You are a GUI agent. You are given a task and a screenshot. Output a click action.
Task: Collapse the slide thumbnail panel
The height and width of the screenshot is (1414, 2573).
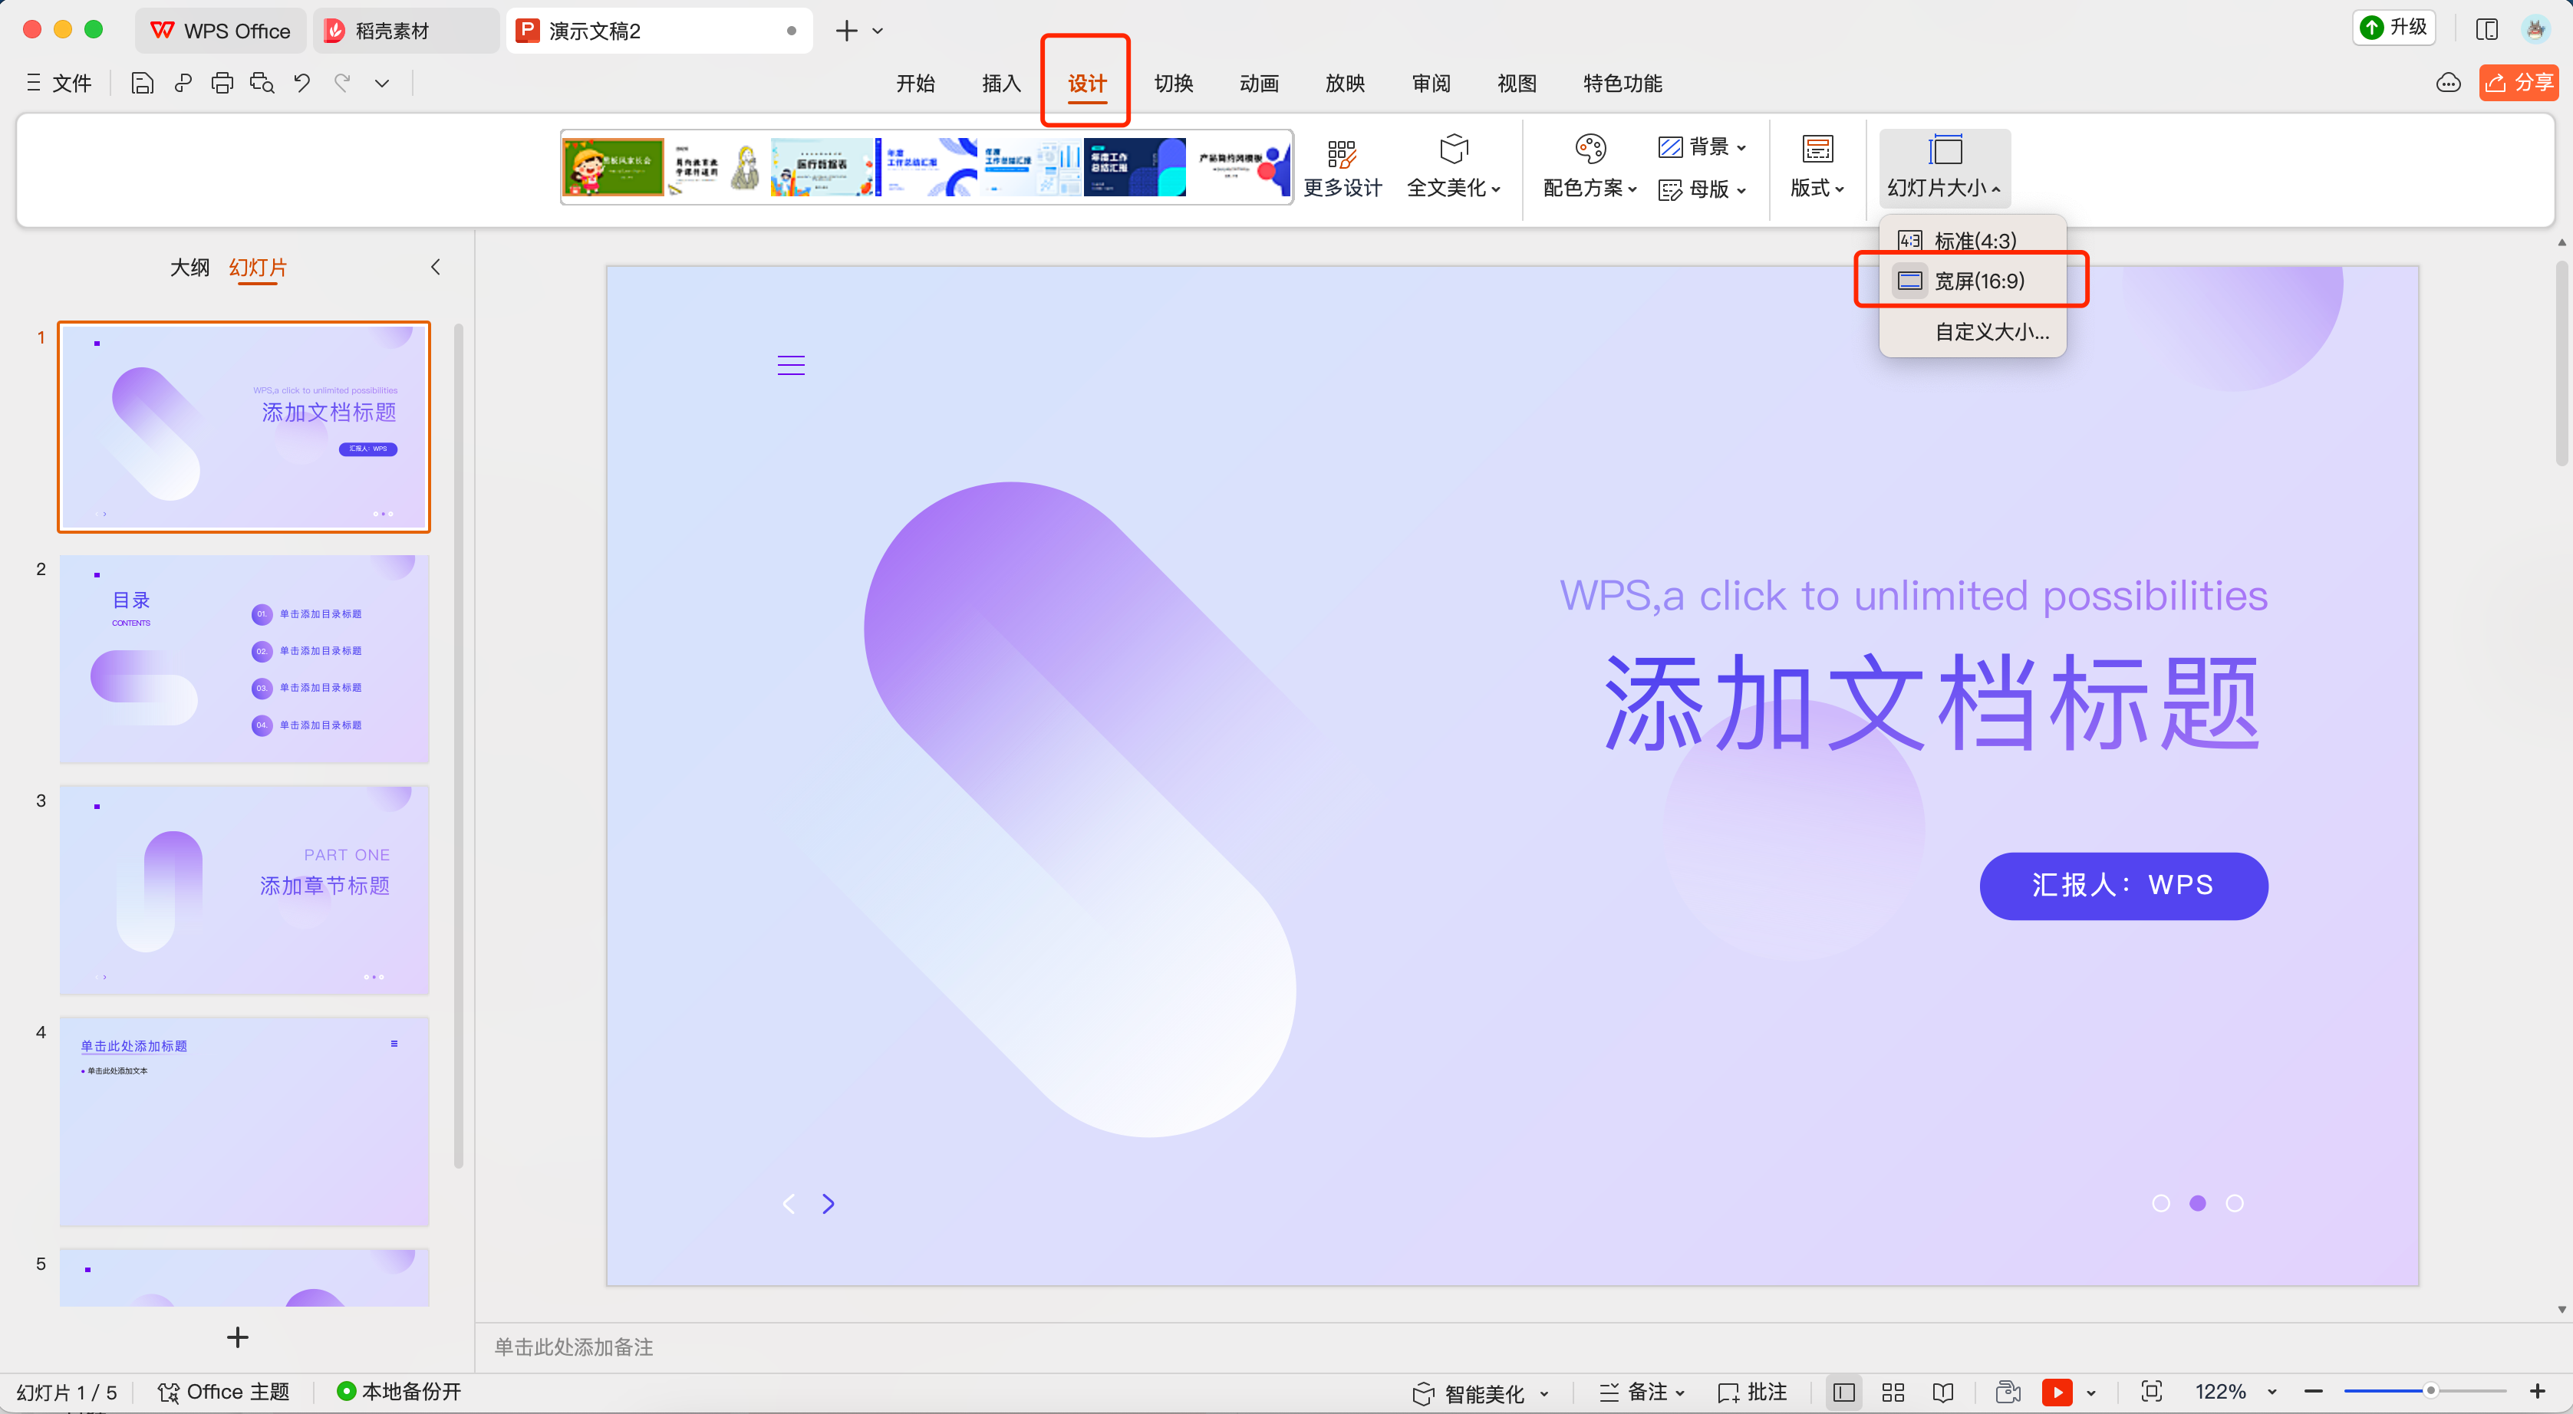434,267
